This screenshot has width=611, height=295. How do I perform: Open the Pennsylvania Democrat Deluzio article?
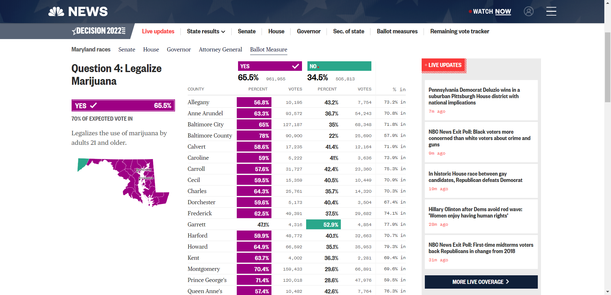[474, 96]
